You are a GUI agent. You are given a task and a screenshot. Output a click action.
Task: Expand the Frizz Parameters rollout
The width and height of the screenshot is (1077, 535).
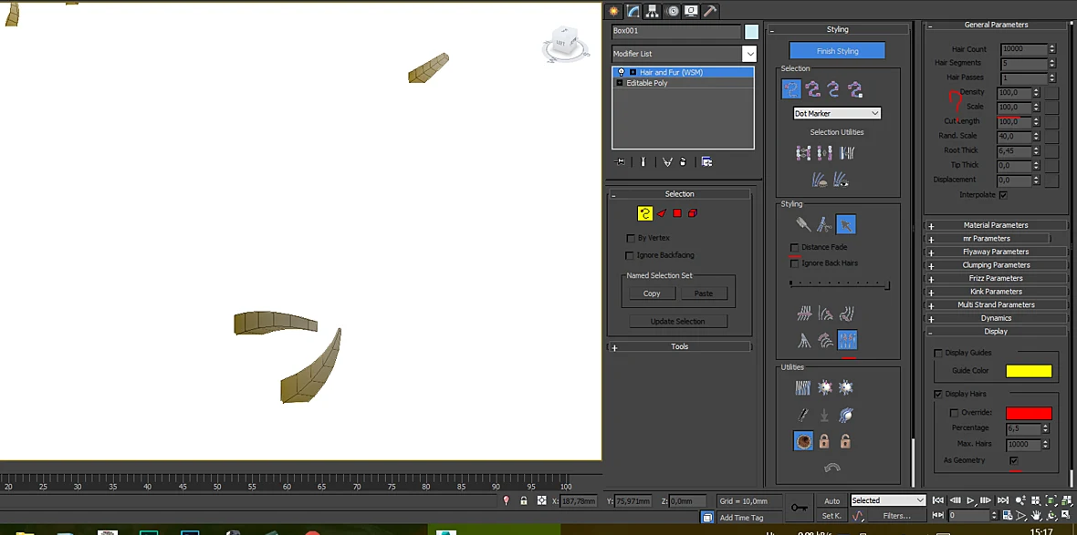[995, 278]
